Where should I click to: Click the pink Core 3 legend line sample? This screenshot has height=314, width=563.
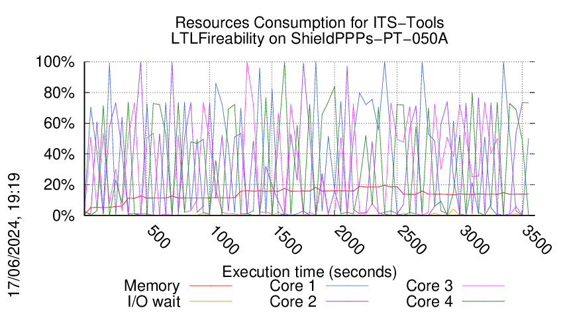coord(484,286)
